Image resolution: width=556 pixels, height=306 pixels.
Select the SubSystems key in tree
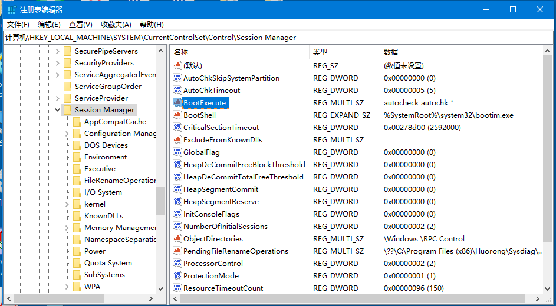(x=104, y=275)
